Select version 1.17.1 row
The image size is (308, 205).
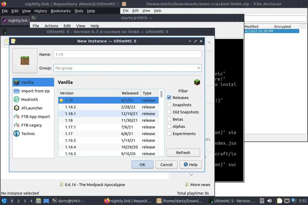click(109, 127)
